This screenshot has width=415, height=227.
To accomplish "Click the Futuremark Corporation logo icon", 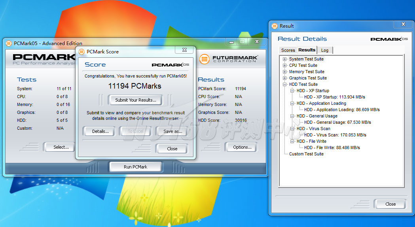I will 204,59.
